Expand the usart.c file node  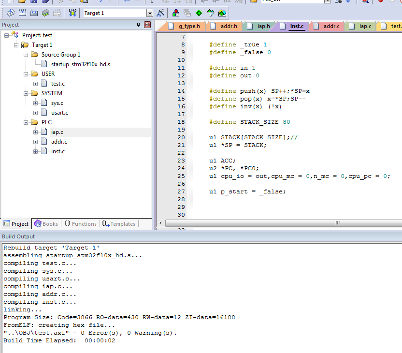[35, 113]
